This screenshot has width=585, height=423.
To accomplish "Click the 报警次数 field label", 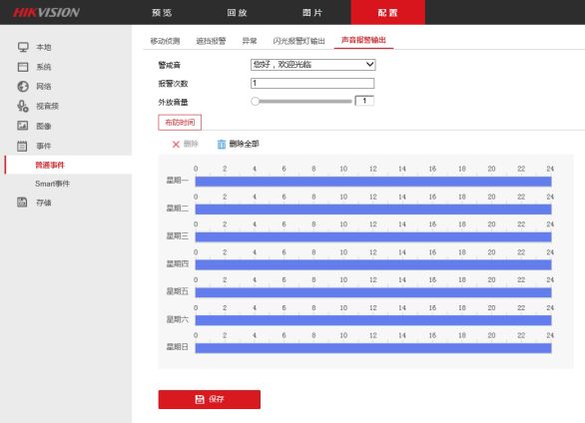I will [173, 84].
